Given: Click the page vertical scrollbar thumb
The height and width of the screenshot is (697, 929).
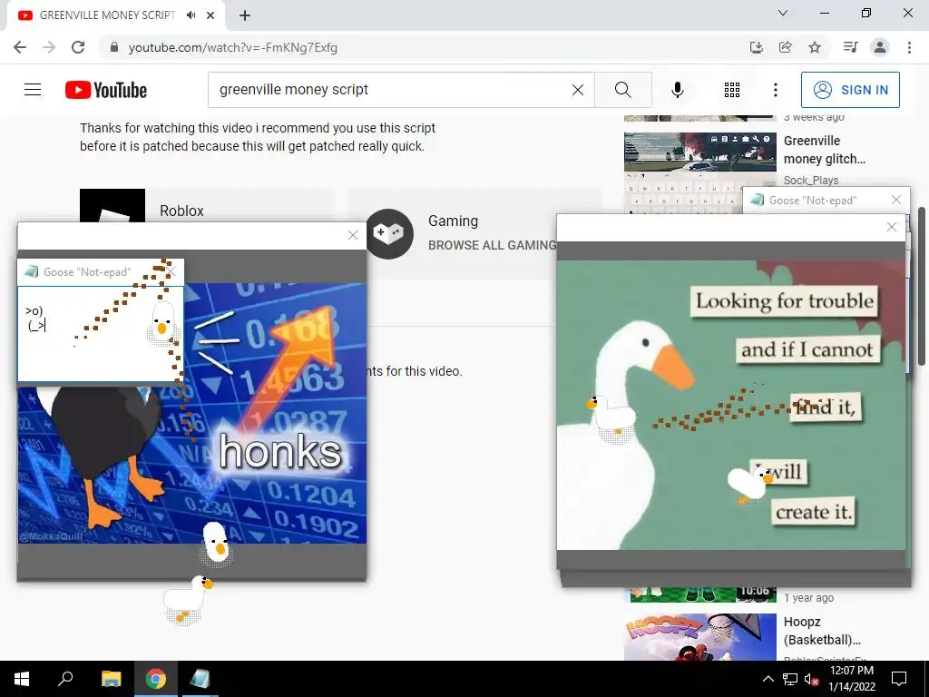Looking at the screenshot, I should coord(921,286).
